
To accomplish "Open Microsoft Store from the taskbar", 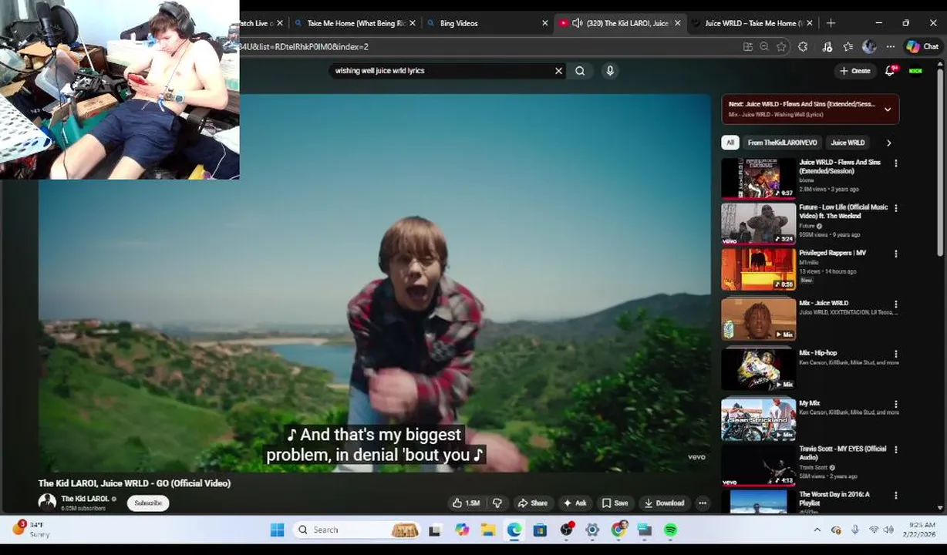I will 540,530.
